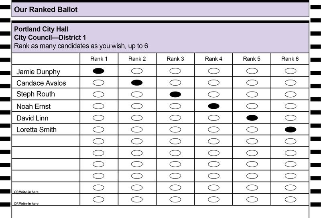Select Rank 6 oval for Loretta Smith
Image resolution: width=321 pixels, height=218 pixels.
click(291, 130)
